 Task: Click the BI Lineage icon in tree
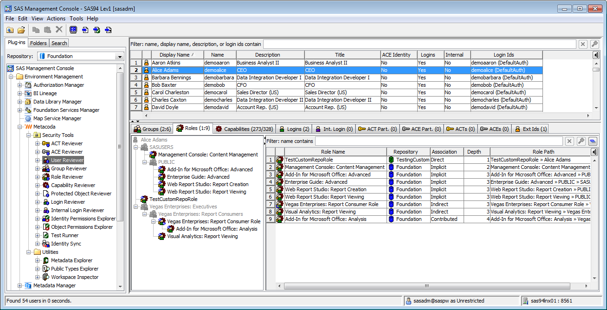pyautogui.click(x=28, y=93)
